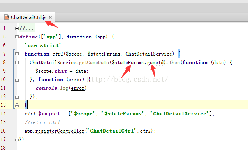Click 'console' on line 11
This screenshot has height=150, width=248.
46,88
